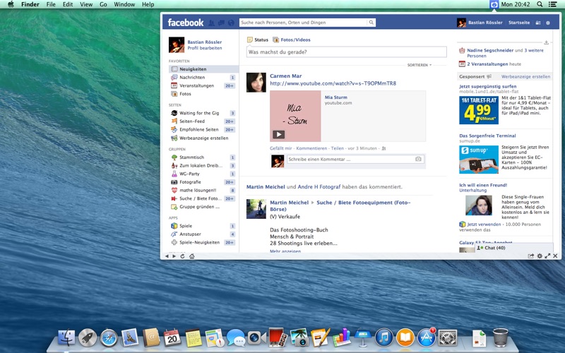This screenshot has width=565, height=353.
Task: Open the Carmen Mar profile link
Action: click(x=286, y=76)
